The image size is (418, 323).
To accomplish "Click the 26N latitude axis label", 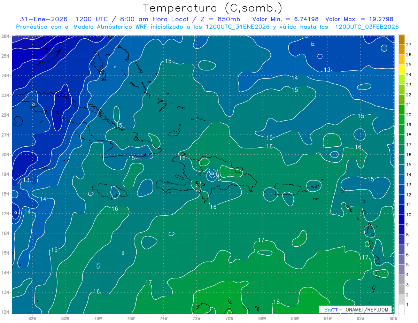I will coord(5,36).
